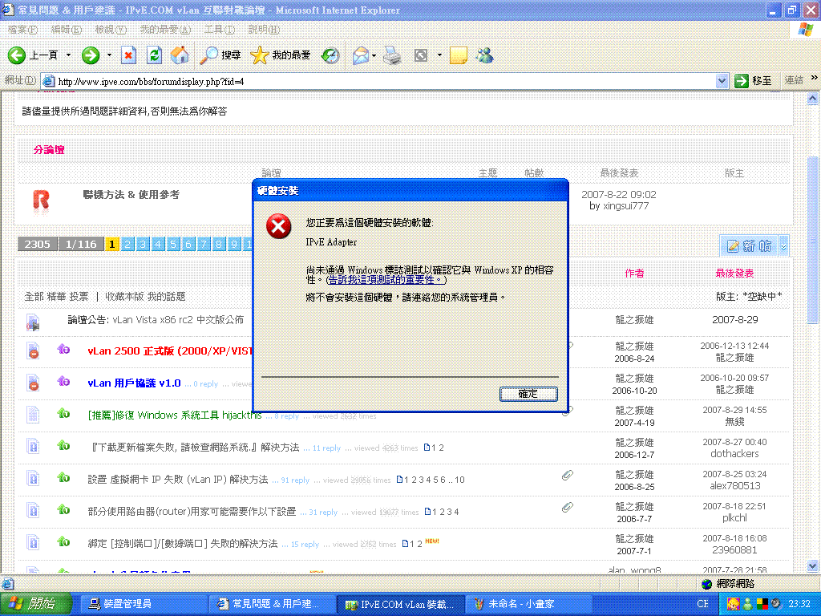
Task: Click the red error icon in dialog
Action: pyautogui.click(x=278, y=226)
